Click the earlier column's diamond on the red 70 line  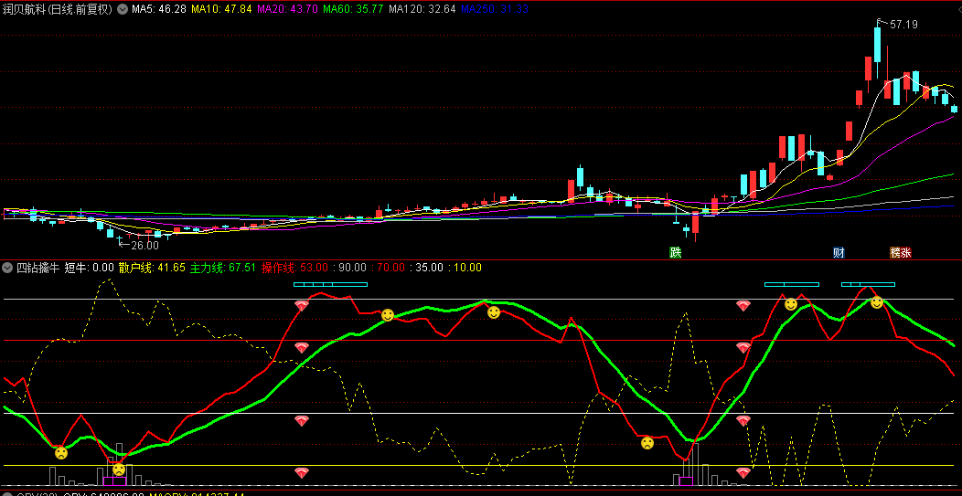[301, 348]
